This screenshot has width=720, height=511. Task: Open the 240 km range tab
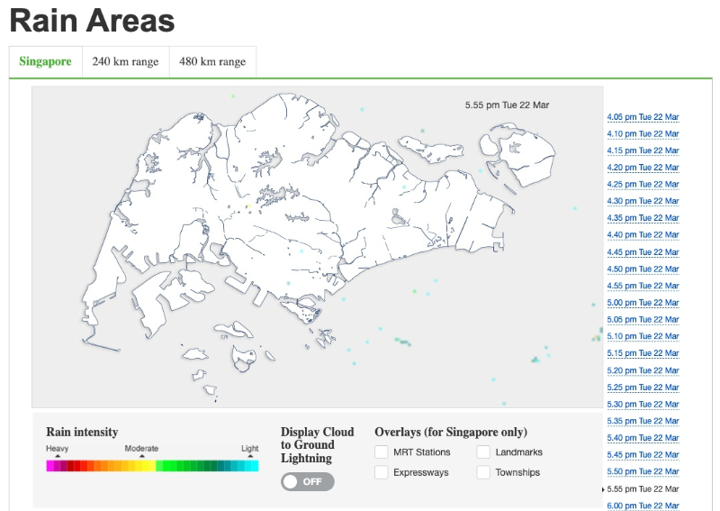click(125, 62)
